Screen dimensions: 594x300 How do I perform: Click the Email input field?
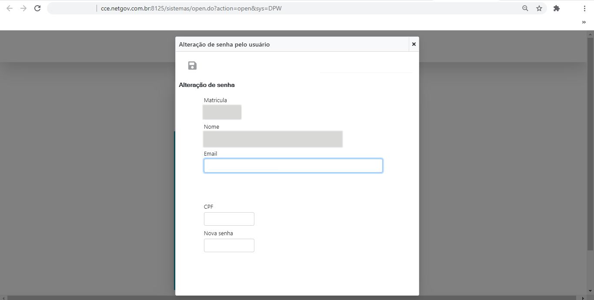[x=293, y=166]
